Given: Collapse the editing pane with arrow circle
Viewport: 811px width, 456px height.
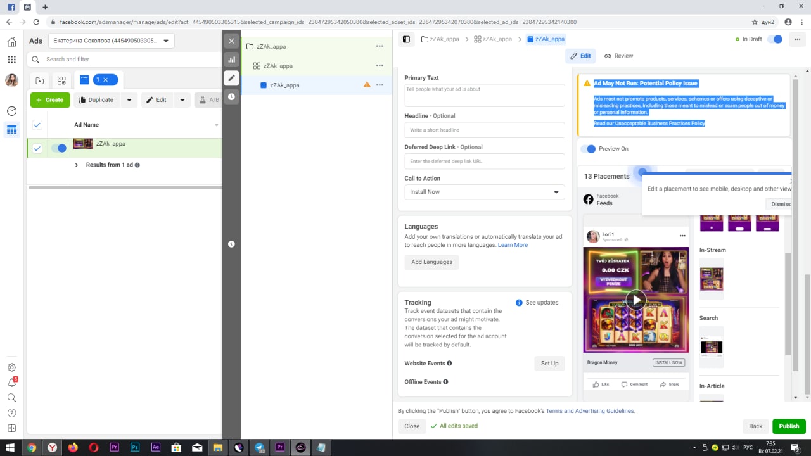Looking at the screenshot, I should click(x=231, y=244).
